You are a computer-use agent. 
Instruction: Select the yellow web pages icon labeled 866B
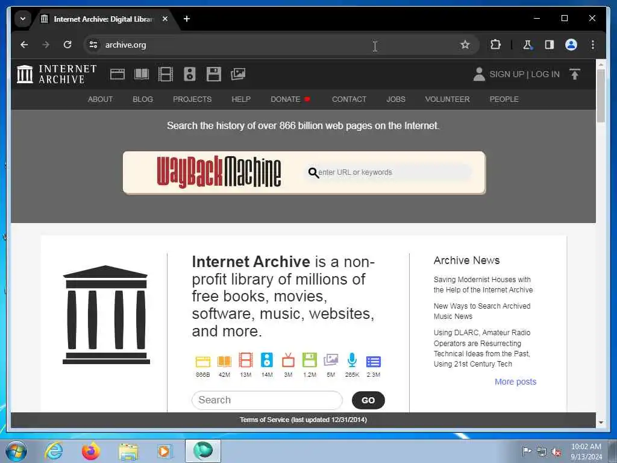203,361
